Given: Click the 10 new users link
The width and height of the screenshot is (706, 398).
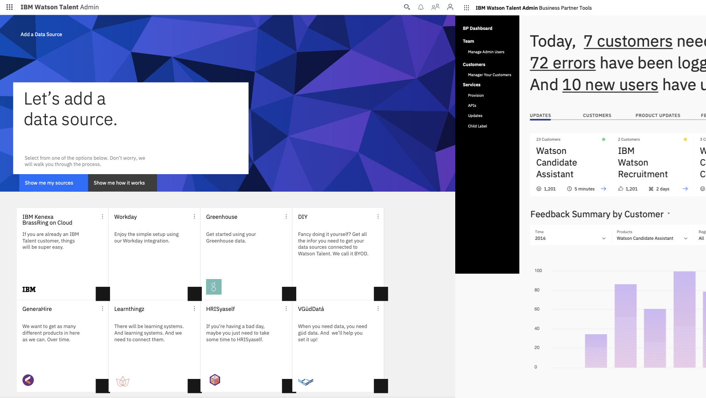Looking at the screenshot, I should pyautogui.click(x=610, y=85).
